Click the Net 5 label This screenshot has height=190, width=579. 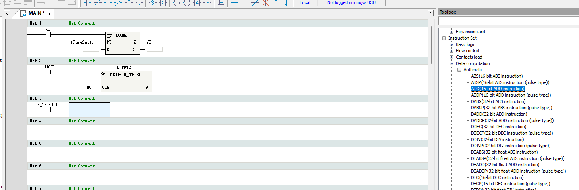pos(35,143)
